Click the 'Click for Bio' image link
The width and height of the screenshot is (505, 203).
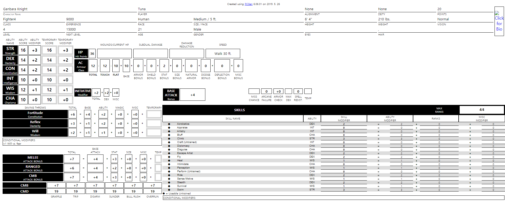point(499,21)
